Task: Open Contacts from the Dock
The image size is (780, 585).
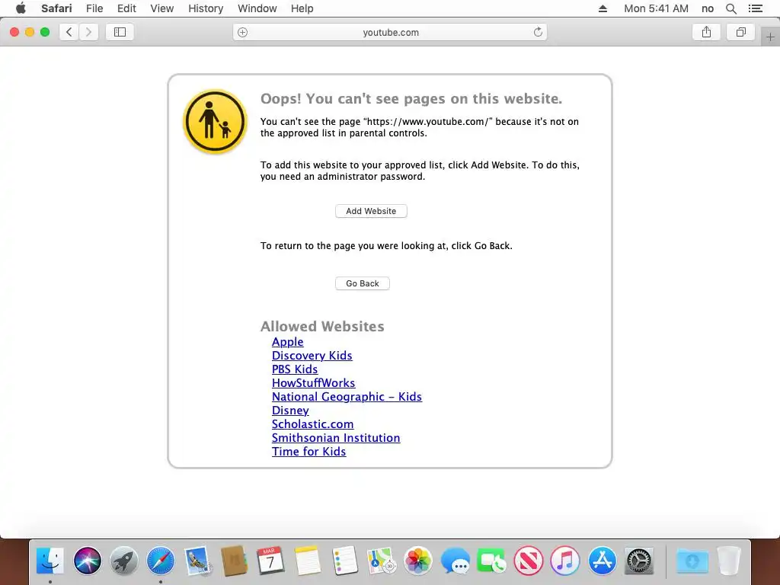Action: 234,561
